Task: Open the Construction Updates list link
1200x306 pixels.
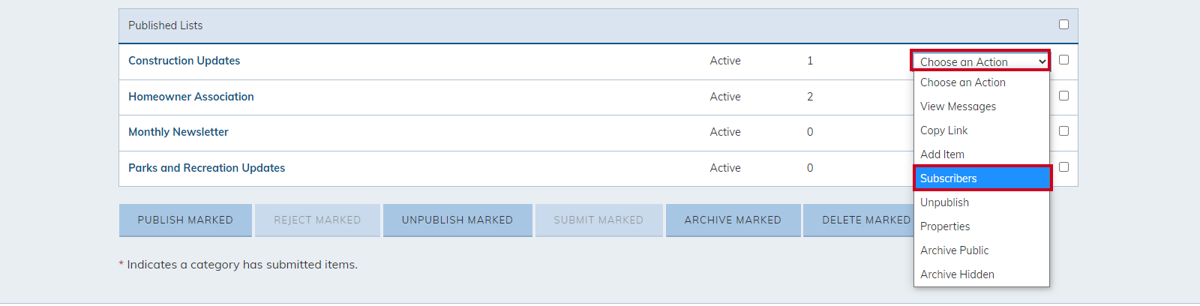Action: tap(184, 61)
